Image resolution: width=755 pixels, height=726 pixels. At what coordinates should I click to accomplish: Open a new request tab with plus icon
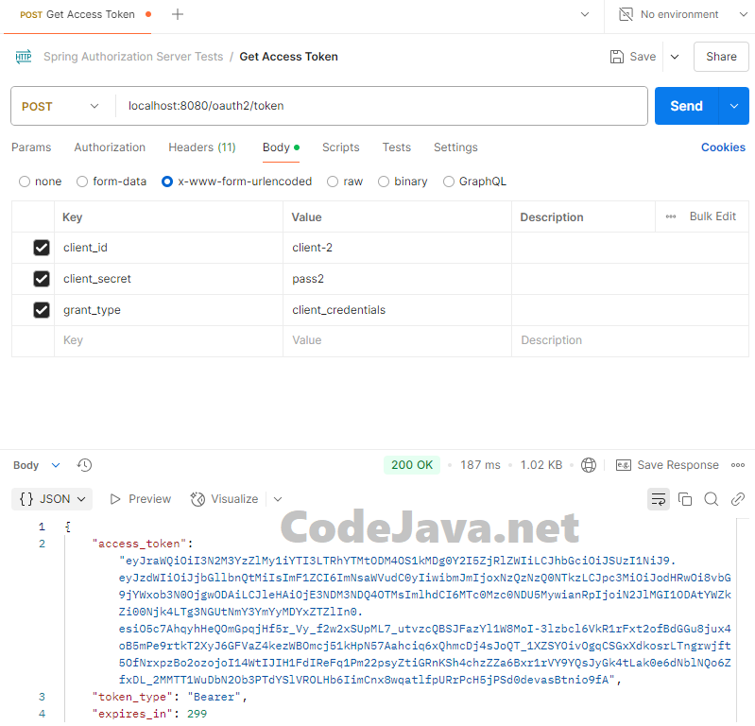[178, 14]
